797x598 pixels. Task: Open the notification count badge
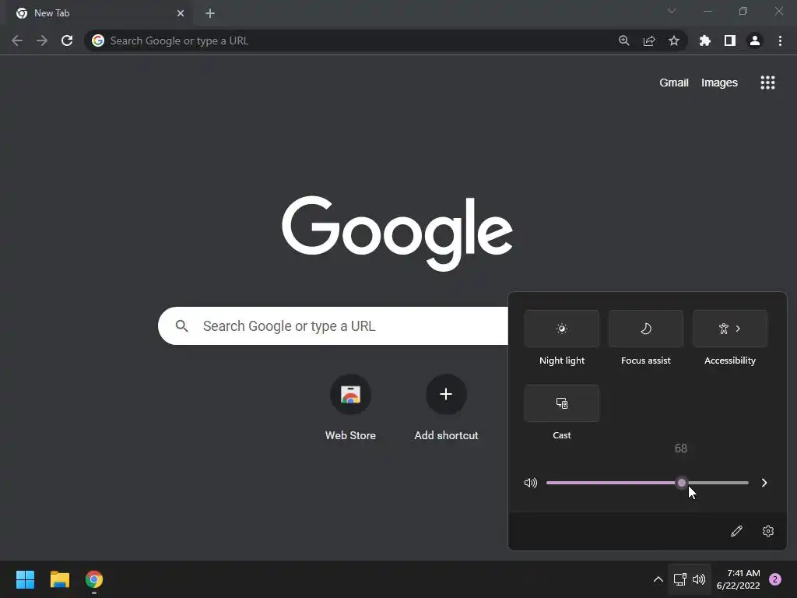pyautogui.click(x=775, y=579)
